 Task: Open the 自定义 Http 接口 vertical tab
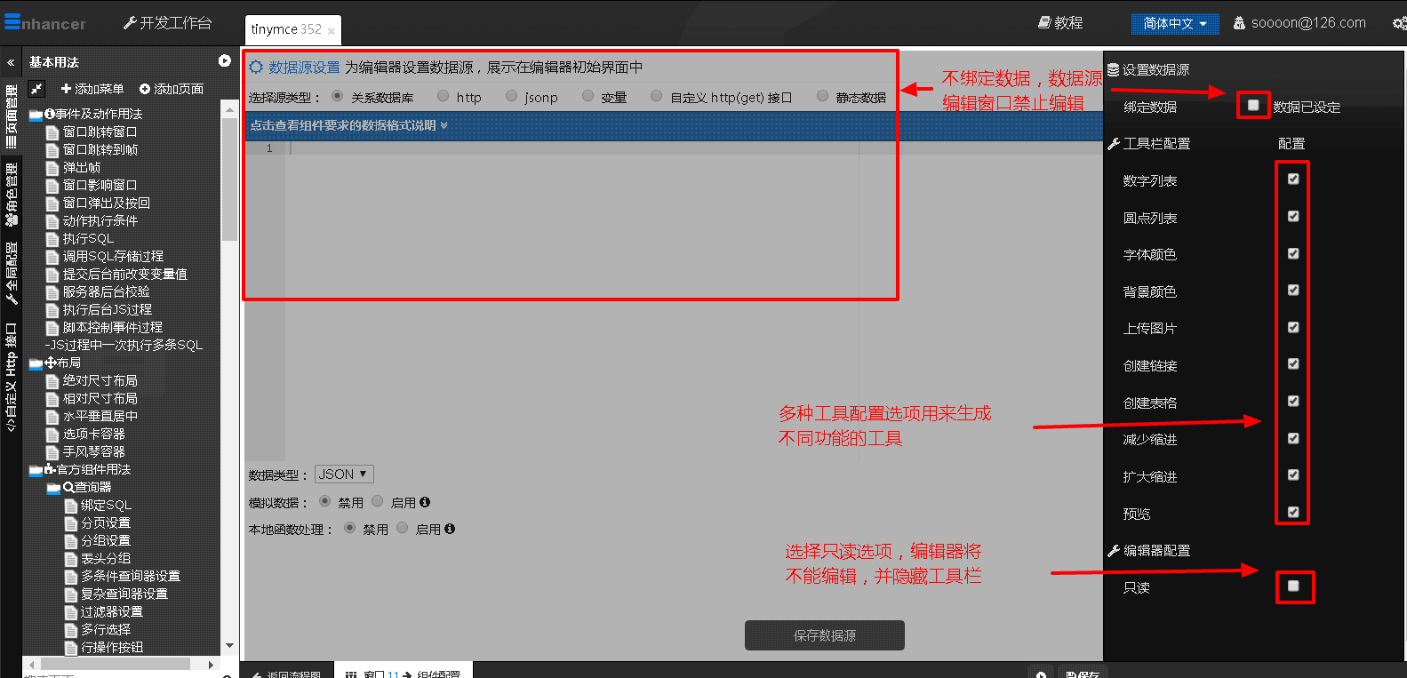coord(11,377)
